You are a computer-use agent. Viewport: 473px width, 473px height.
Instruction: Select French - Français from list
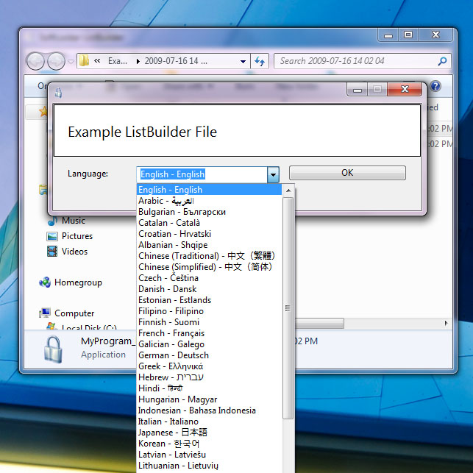point(171,333)
